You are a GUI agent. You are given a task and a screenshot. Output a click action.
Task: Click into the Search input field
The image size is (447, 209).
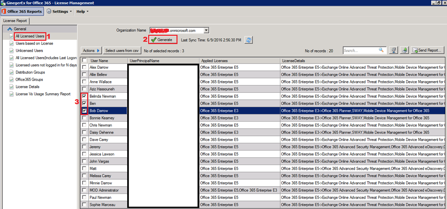pos(361,50)
